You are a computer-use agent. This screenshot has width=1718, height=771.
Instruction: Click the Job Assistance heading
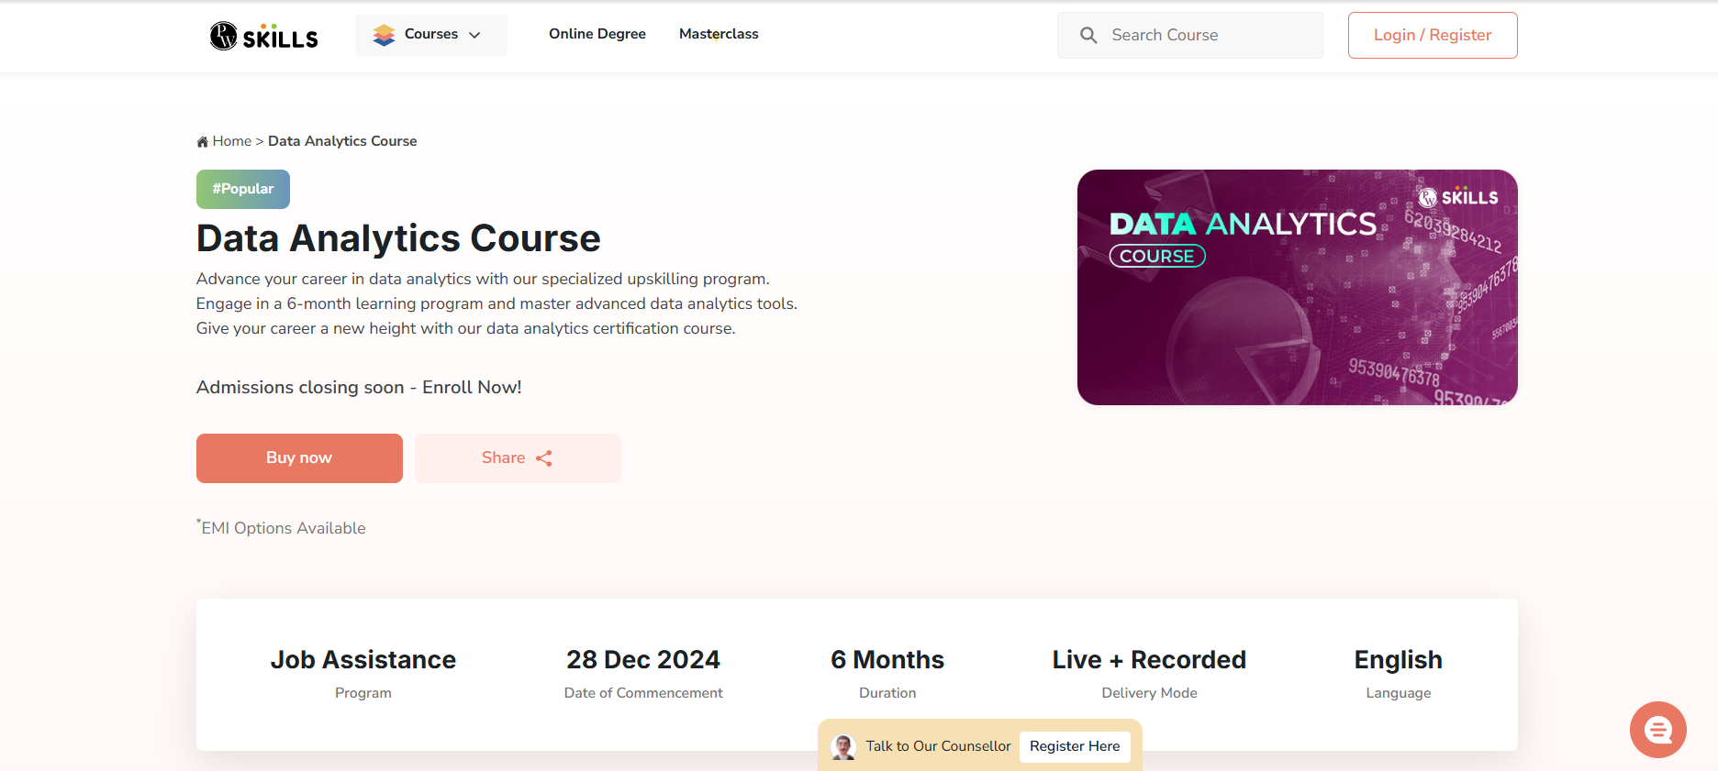[x=363, y=659]
